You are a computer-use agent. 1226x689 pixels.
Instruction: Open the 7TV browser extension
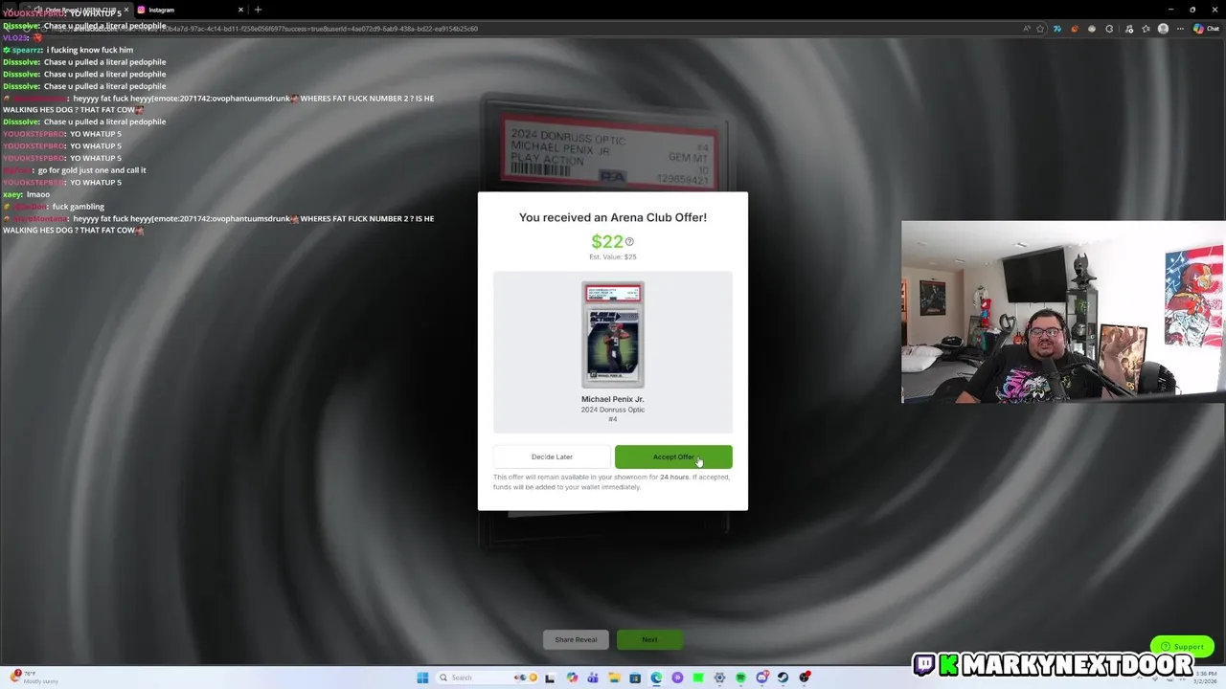pos(1057,29)
